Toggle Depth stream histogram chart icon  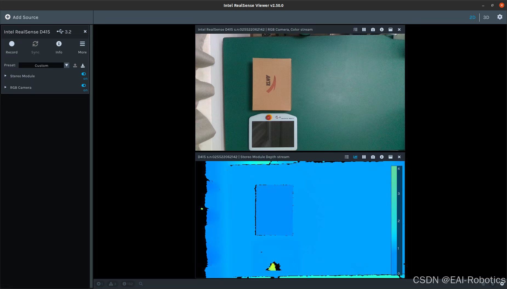pos(355,157)
